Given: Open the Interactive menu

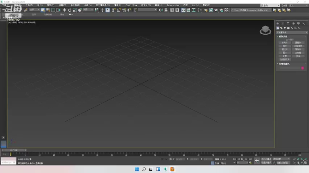Looking at the screenshot, I should click(x=173, y=5).
